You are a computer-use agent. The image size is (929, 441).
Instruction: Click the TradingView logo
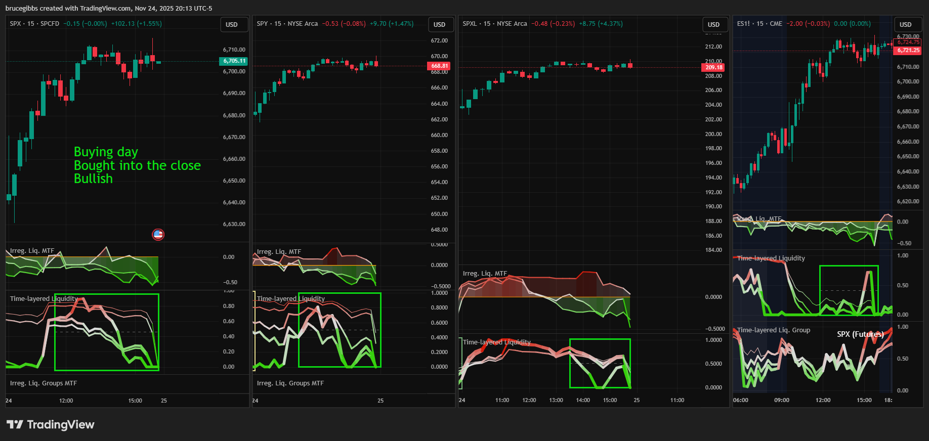click(x=50, y=424)
